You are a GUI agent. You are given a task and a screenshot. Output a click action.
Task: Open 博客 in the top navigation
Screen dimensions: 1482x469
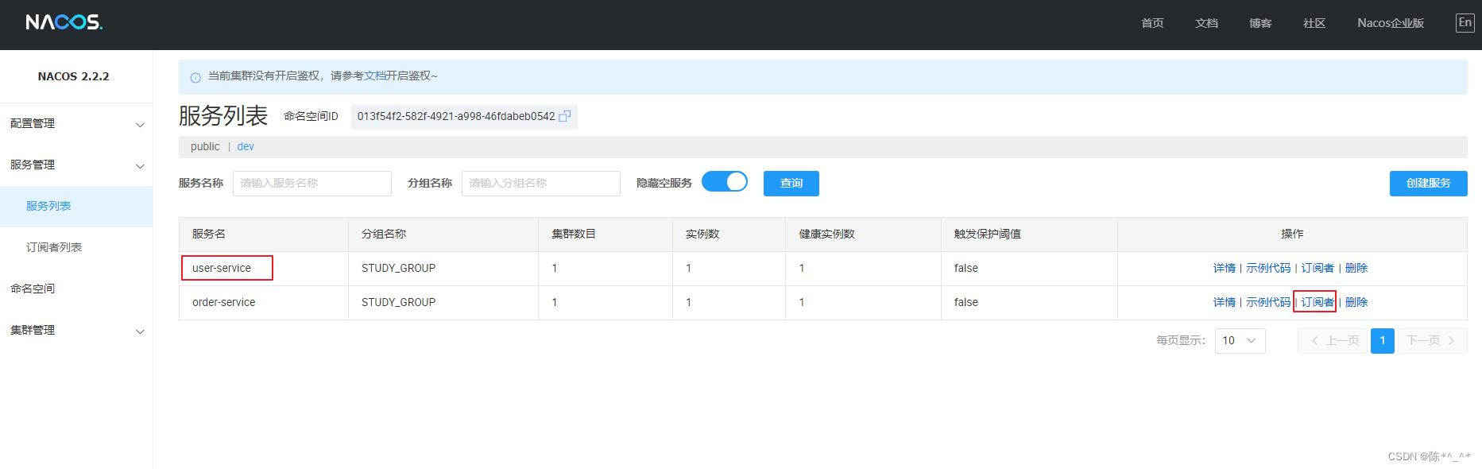point(1260,23)
